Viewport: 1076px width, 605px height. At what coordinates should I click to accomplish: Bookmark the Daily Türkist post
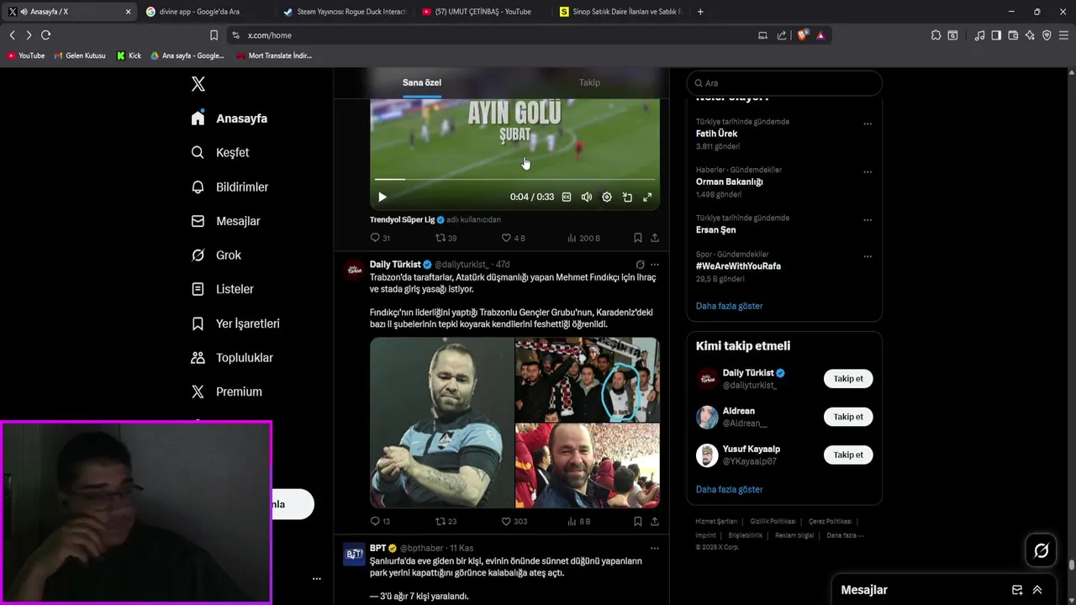[x=638, y=521]
